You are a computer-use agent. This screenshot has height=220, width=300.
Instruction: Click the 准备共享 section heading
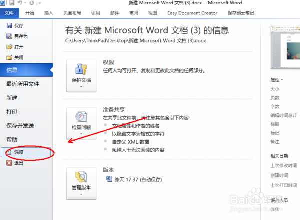pos(114,110)
